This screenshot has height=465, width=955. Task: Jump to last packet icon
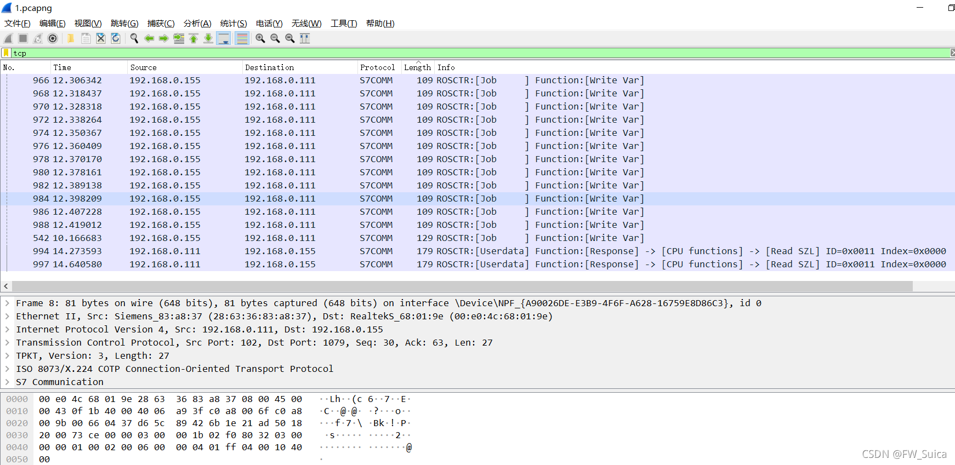click(x=208, y=38)
